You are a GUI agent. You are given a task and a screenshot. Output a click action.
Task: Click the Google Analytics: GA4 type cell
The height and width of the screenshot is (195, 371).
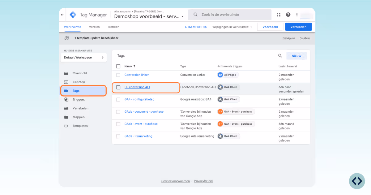(x=196, y=99)
